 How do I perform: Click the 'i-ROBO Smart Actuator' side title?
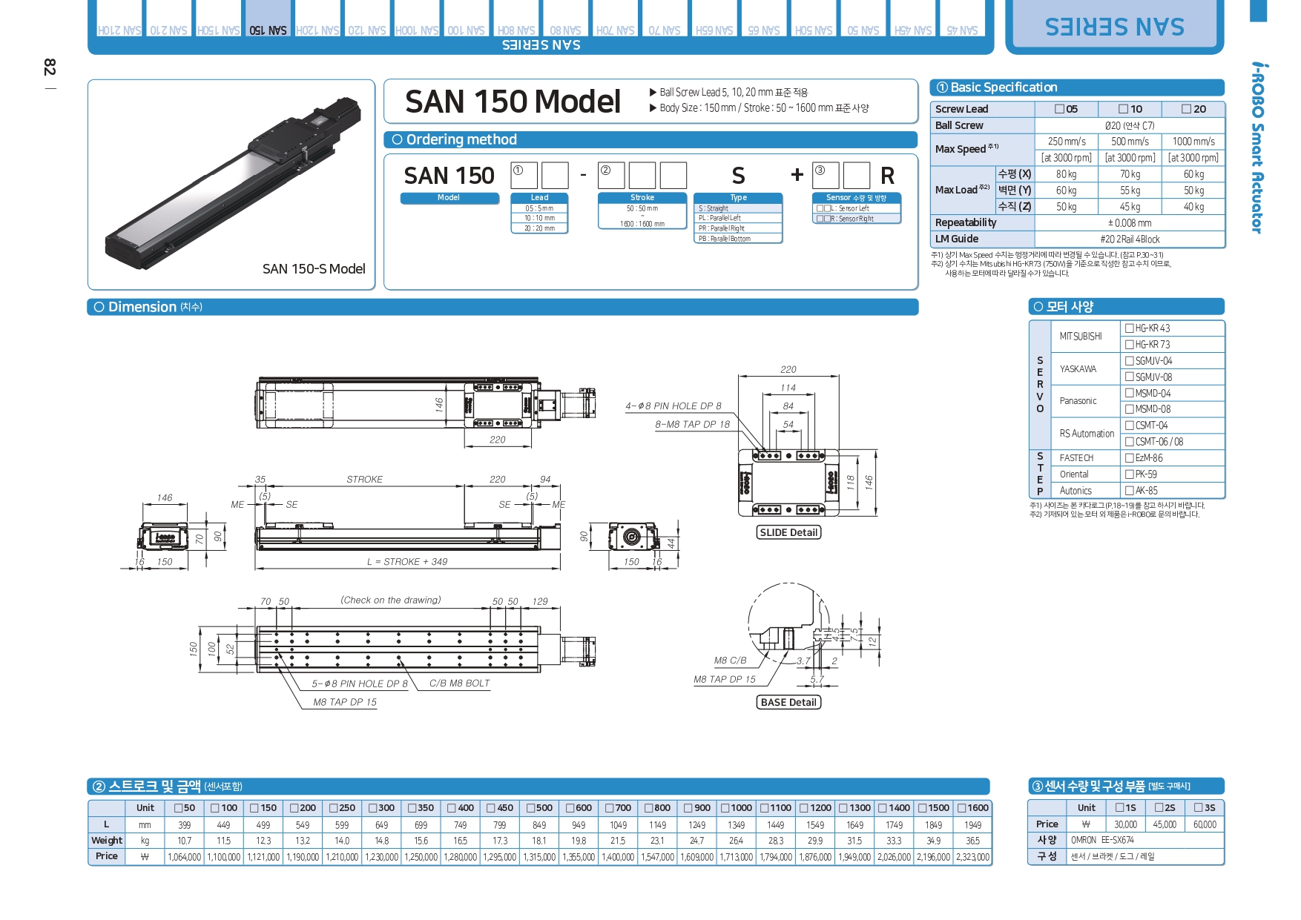1257,148
